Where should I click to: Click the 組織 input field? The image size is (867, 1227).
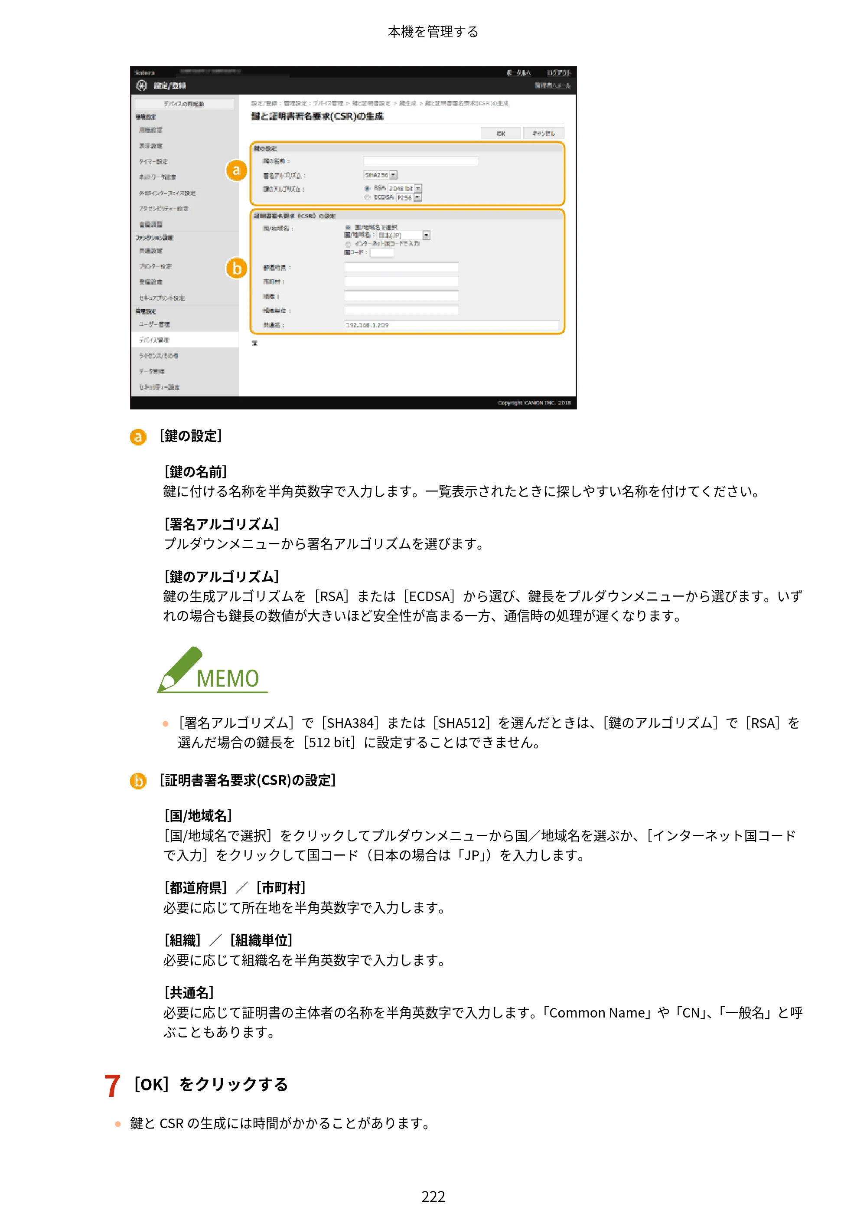(x=401, y=296)
